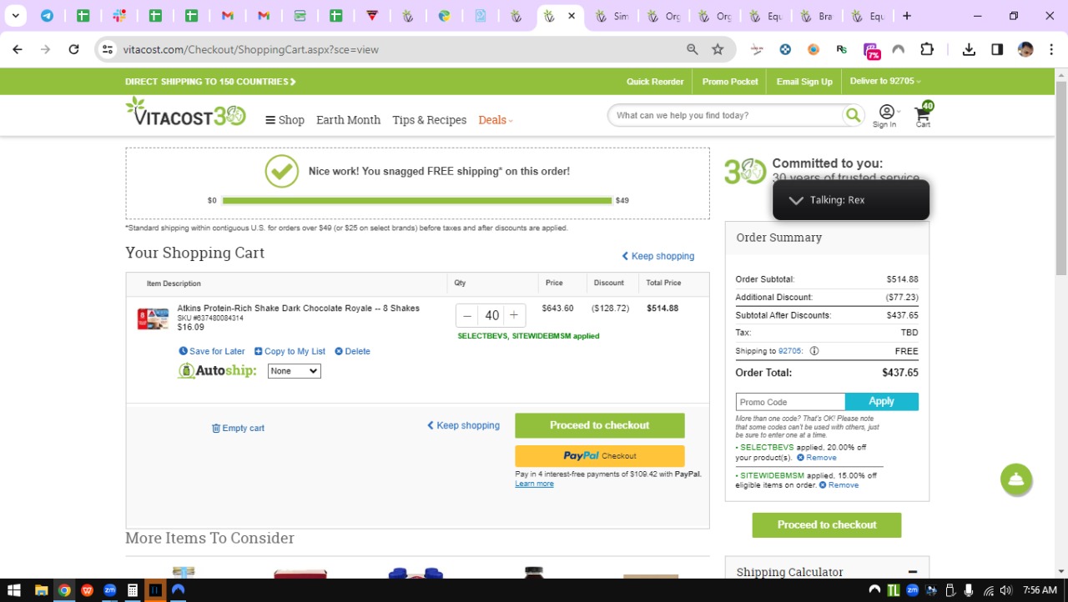This screenshot has width=1068, height=602.
Task: Reload the Vitacost cart page
Action: click(x=73, y=49)
